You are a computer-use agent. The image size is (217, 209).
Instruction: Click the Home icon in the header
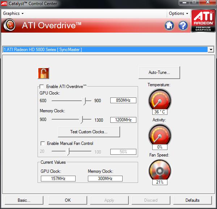(169, 25)
